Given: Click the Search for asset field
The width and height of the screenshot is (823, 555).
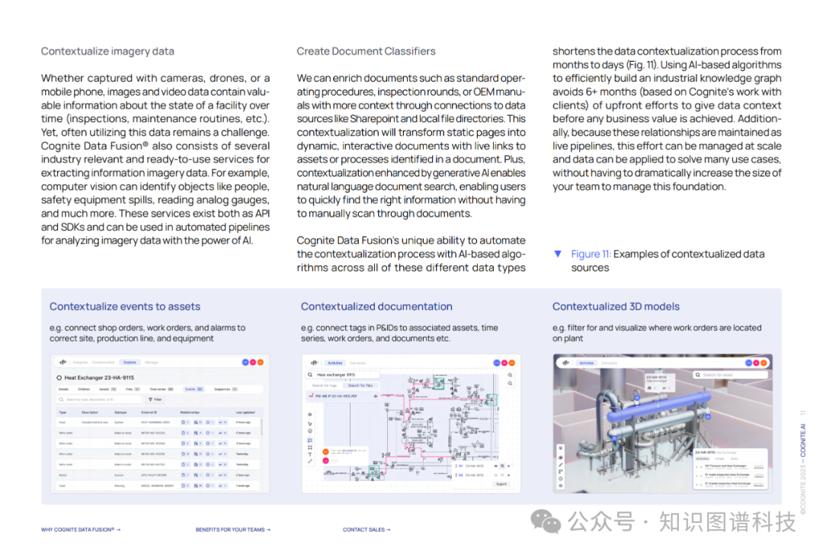Looking at the screenshot, I should point(731,375).
